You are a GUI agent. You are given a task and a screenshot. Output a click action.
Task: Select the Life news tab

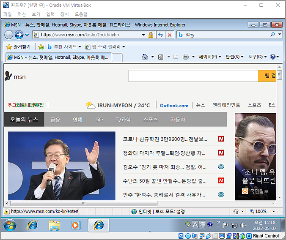pyautogui.click(x=99, y=120)
